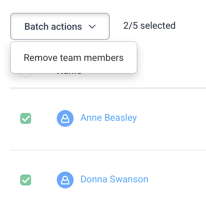Deselect Donna Swanson's row checkbox

point(26,180)
